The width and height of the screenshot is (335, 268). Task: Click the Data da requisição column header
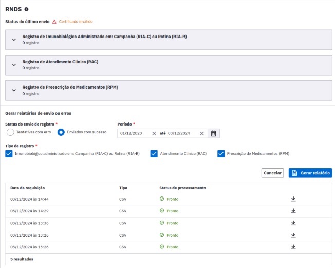[28, 188]
